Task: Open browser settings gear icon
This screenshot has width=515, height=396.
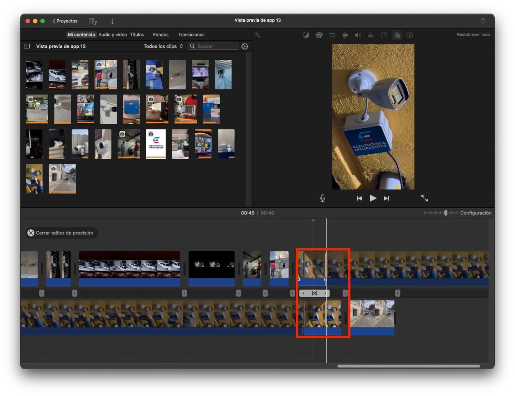Action: [245, 46]
